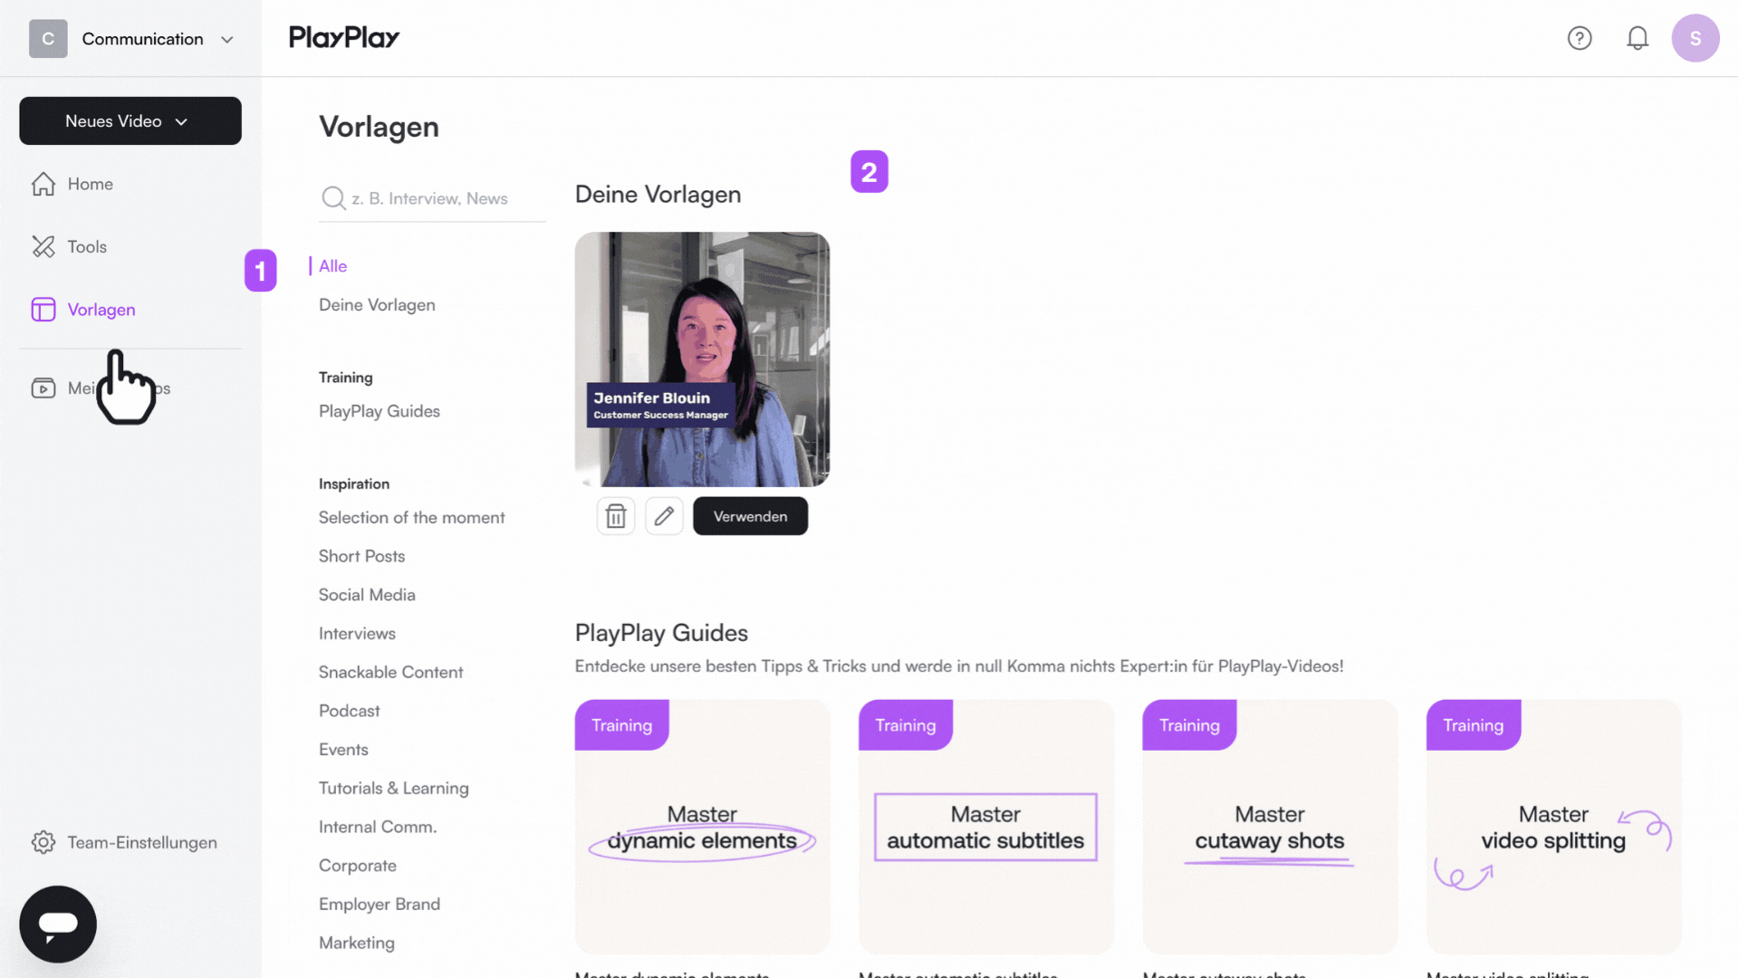Click the Verwenden button
The height and width of the screenshot is (978, 1739).
click(751, 516)
